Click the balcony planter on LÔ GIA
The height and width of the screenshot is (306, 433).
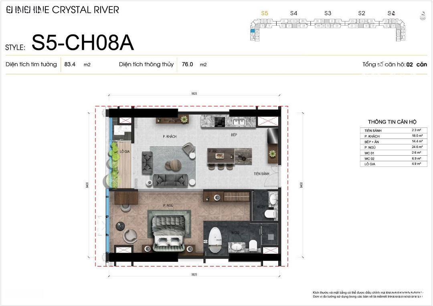pos(114,164)
